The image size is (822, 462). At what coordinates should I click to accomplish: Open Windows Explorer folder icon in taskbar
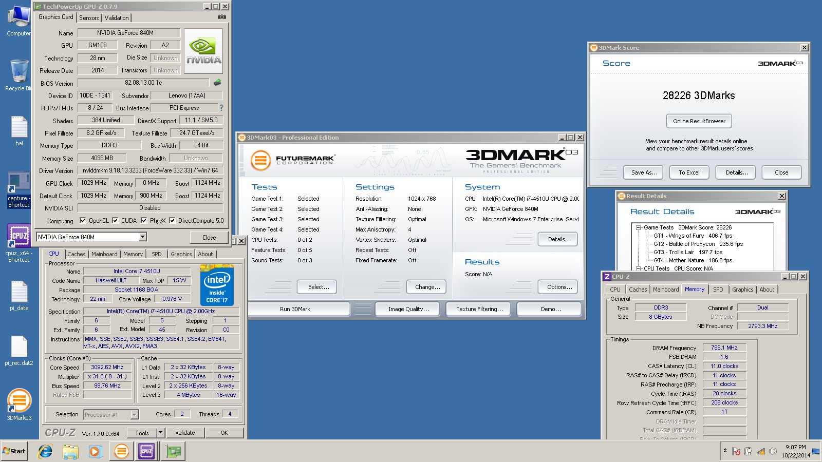pyautogui.click(x=70, y=451)
